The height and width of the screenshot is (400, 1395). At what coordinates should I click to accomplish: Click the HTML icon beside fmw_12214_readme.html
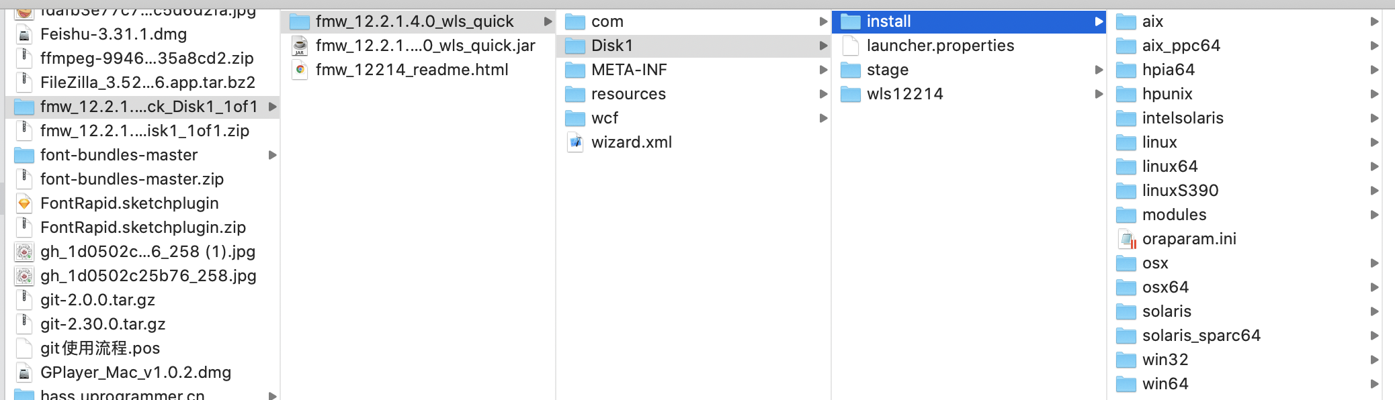[300, 70]
